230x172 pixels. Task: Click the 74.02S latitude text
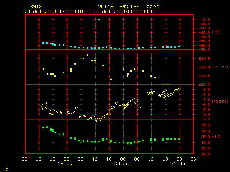pyautogui.click(x=105, y=7)
